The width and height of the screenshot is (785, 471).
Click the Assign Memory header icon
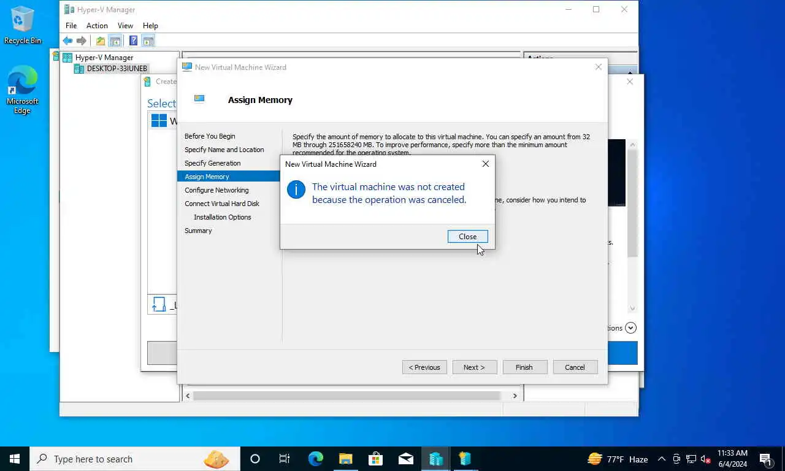199,98
